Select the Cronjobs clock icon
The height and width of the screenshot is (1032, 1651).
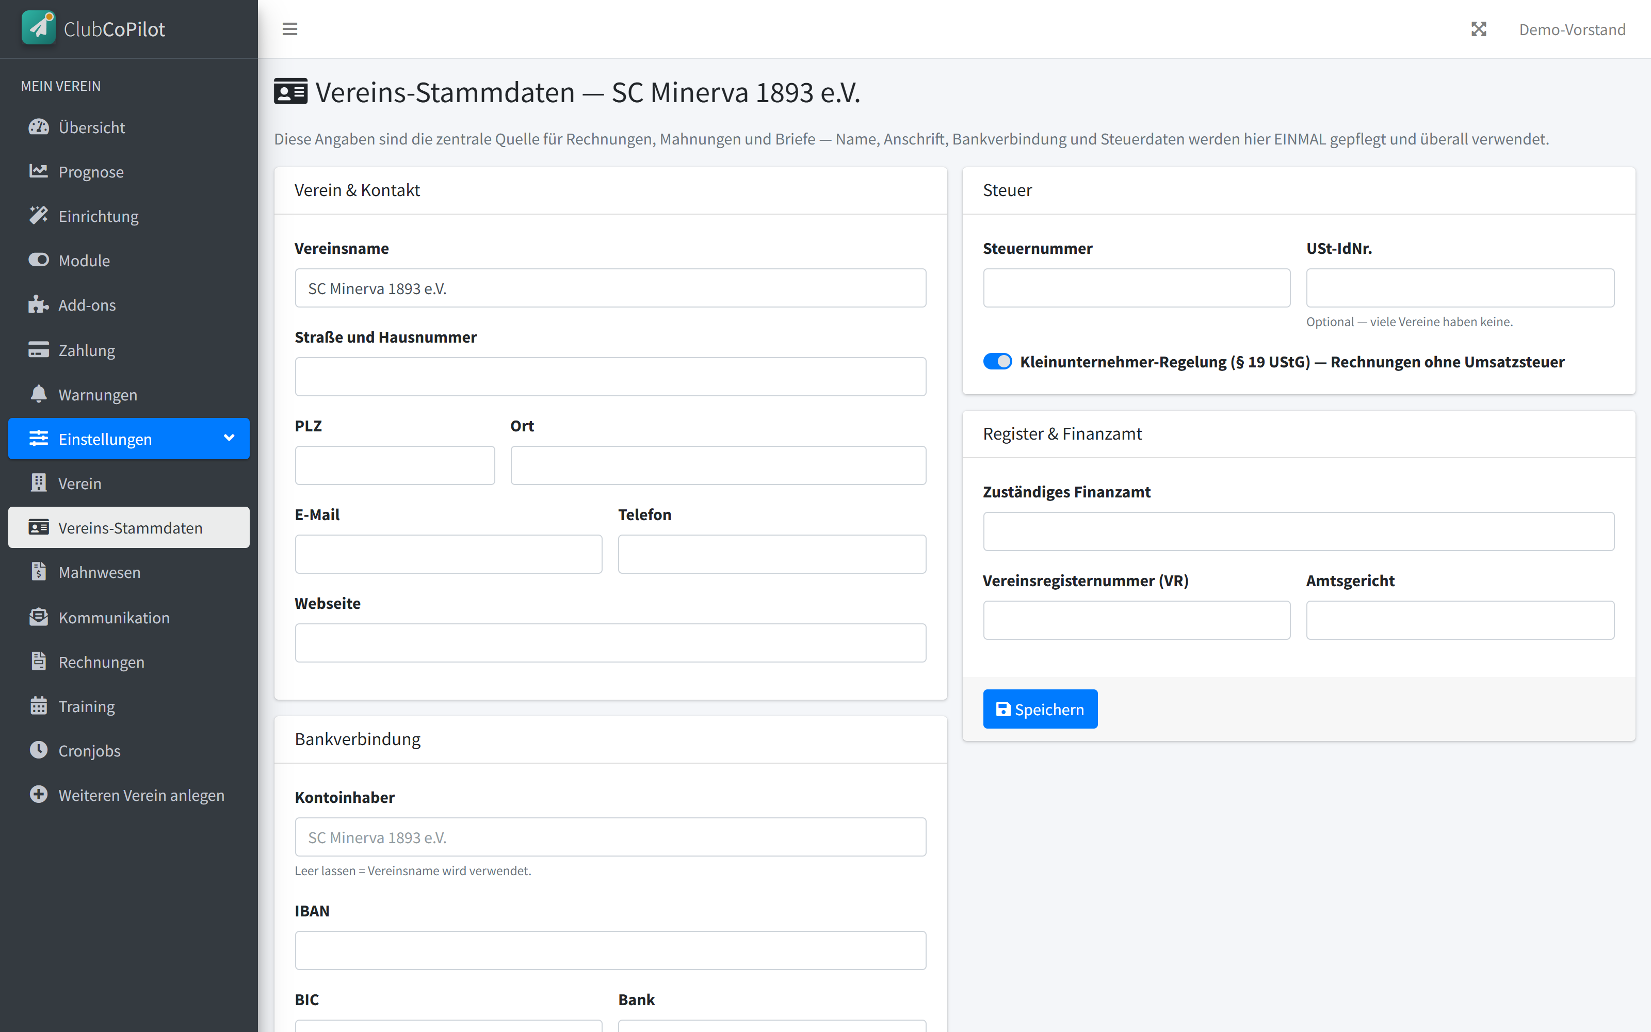[x=39, y=750]
